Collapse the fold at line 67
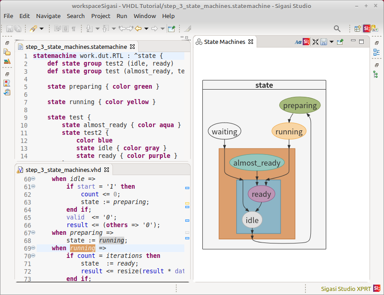384x295 pixels. click(x=33, y=232)
